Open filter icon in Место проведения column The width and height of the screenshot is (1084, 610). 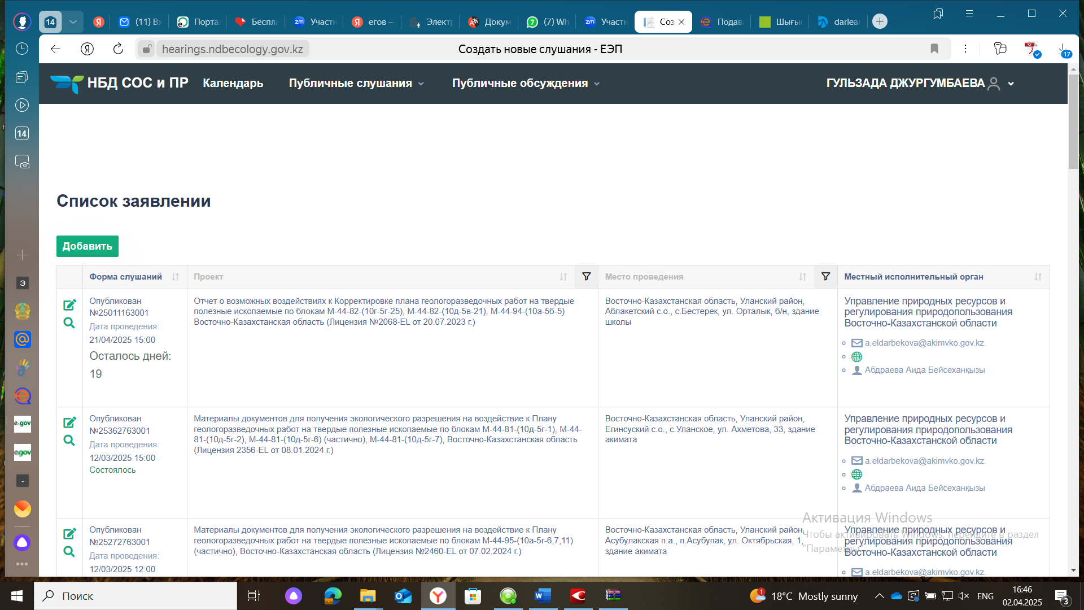coord(825,277)
